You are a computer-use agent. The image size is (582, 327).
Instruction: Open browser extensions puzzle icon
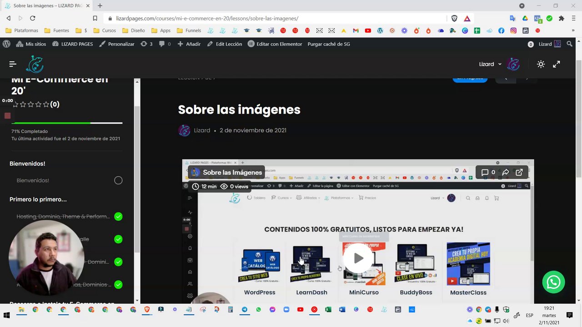(x=561, y=18)
